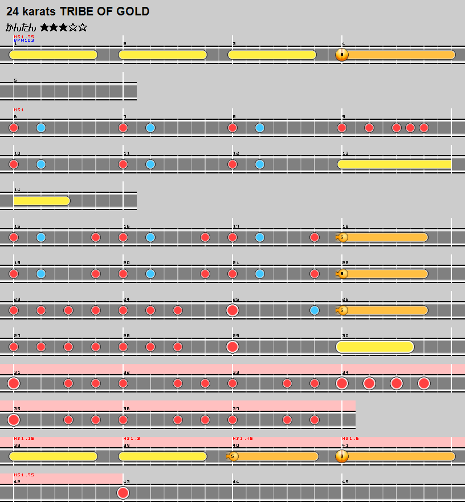Click the big red note starting measure 31
The height and width of the screenshot is (502, 465).
coord(14,383)
